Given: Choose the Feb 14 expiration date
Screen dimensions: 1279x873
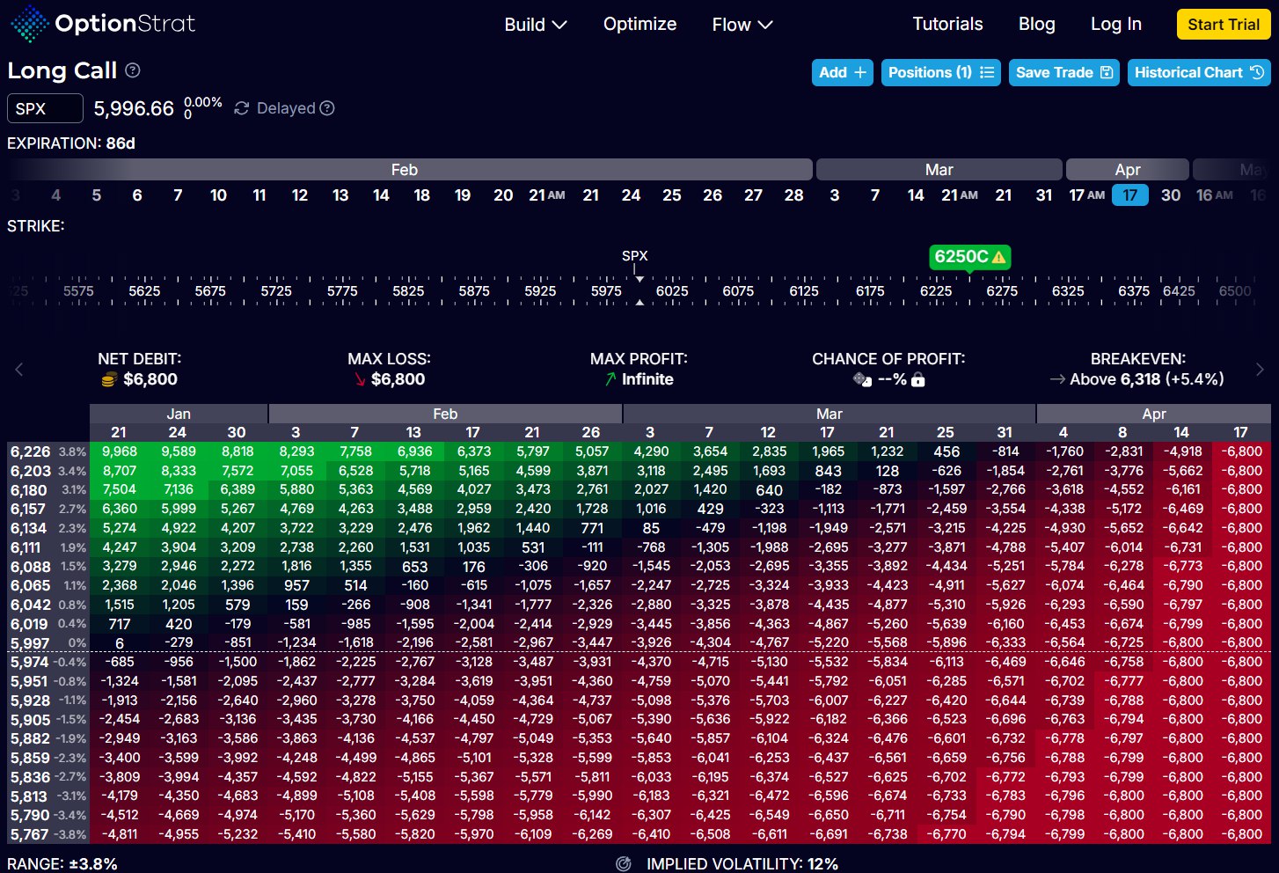Looking at the screenshot, I should 381,195.
